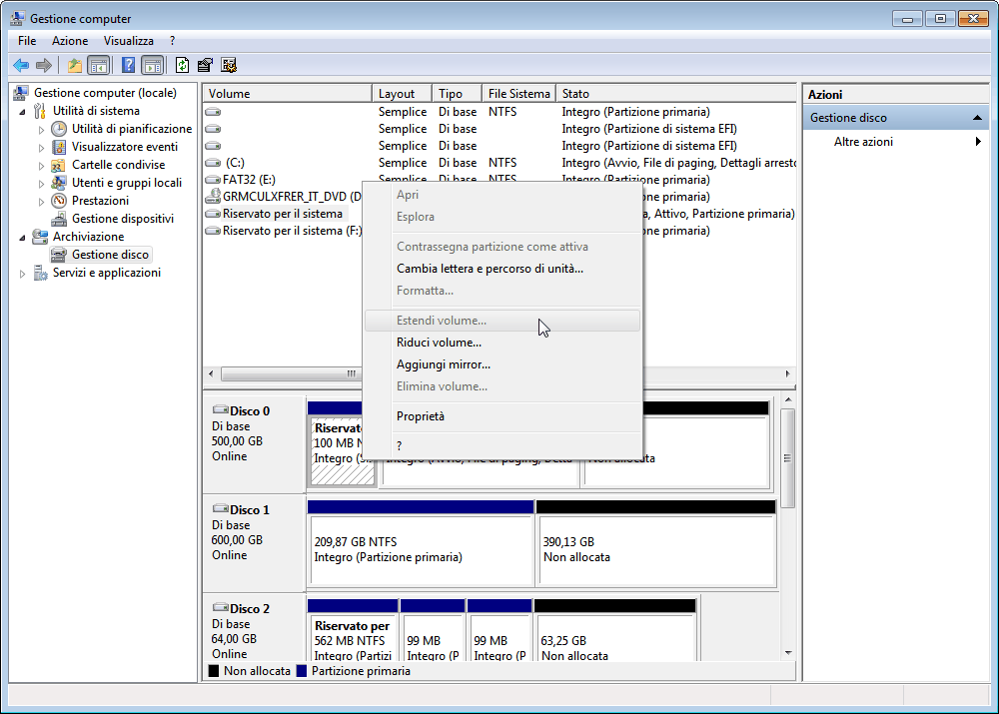This screenshot has width=999, height=714.
Task: Open the disk Properties toolbar icon
Action: (205, 66)
